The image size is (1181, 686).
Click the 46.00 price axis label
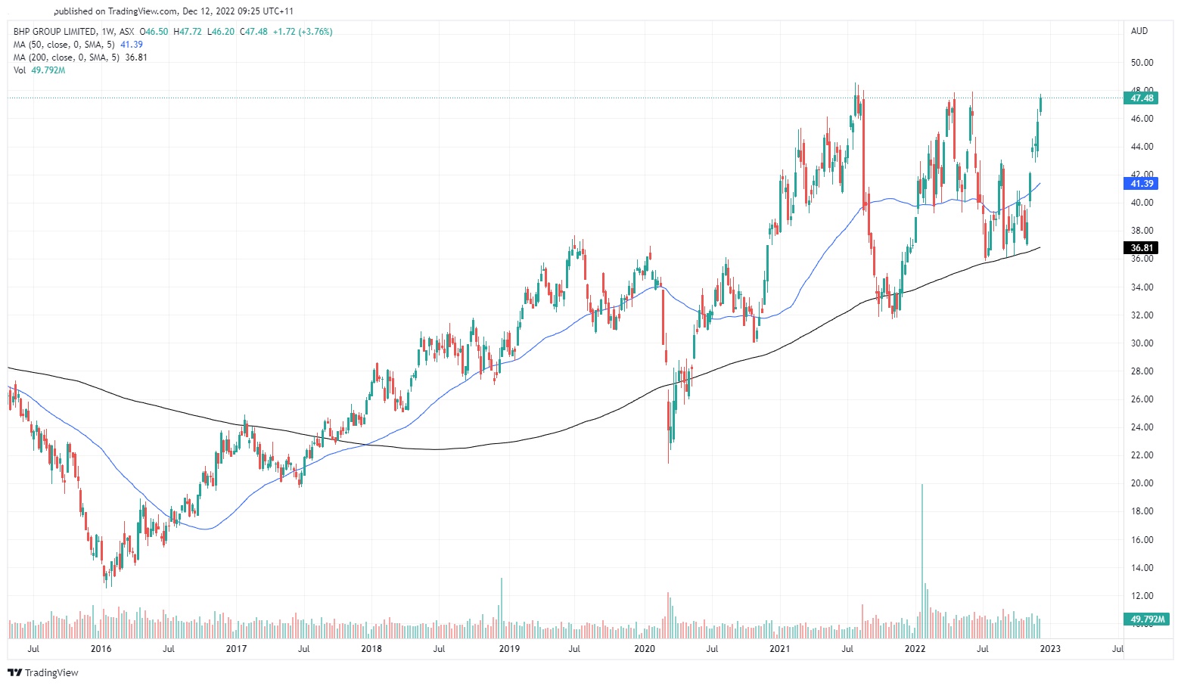point(1142,119)
